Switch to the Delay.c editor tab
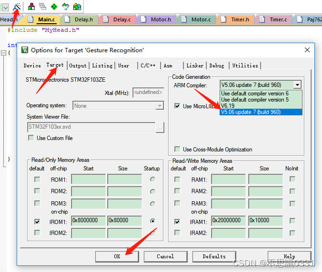This screenshot has width=322, height=272. [x=119, y=19]
